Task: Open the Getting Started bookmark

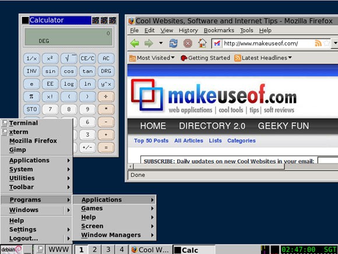Action: pos(205,58)
